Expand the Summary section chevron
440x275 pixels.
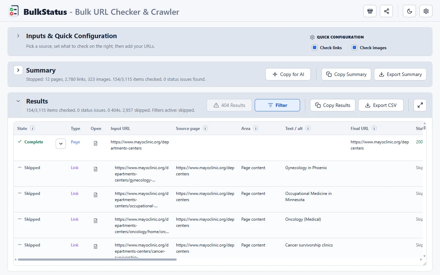point(18,70)
